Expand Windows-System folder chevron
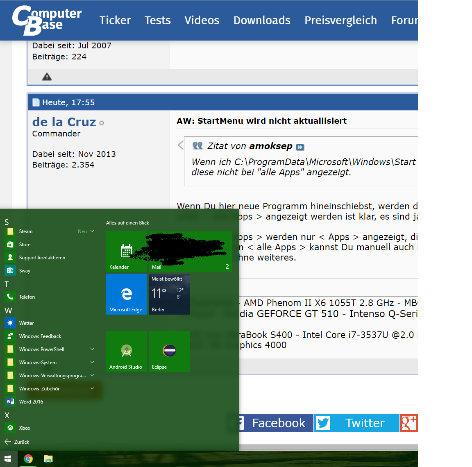 click(92, 362)
